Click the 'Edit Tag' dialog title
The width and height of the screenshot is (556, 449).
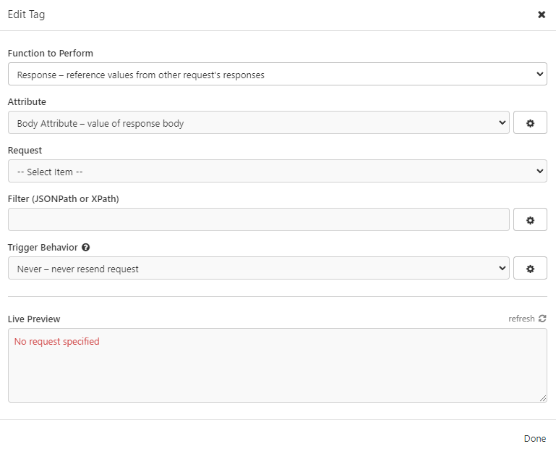(x=26, y=14)
